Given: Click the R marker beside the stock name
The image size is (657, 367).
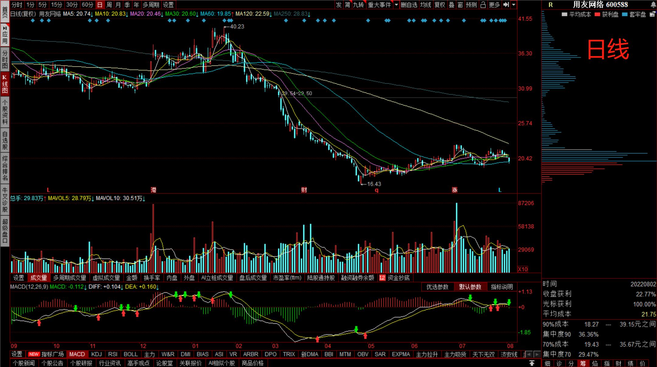Looking at the screenshot, I should 551,5.
